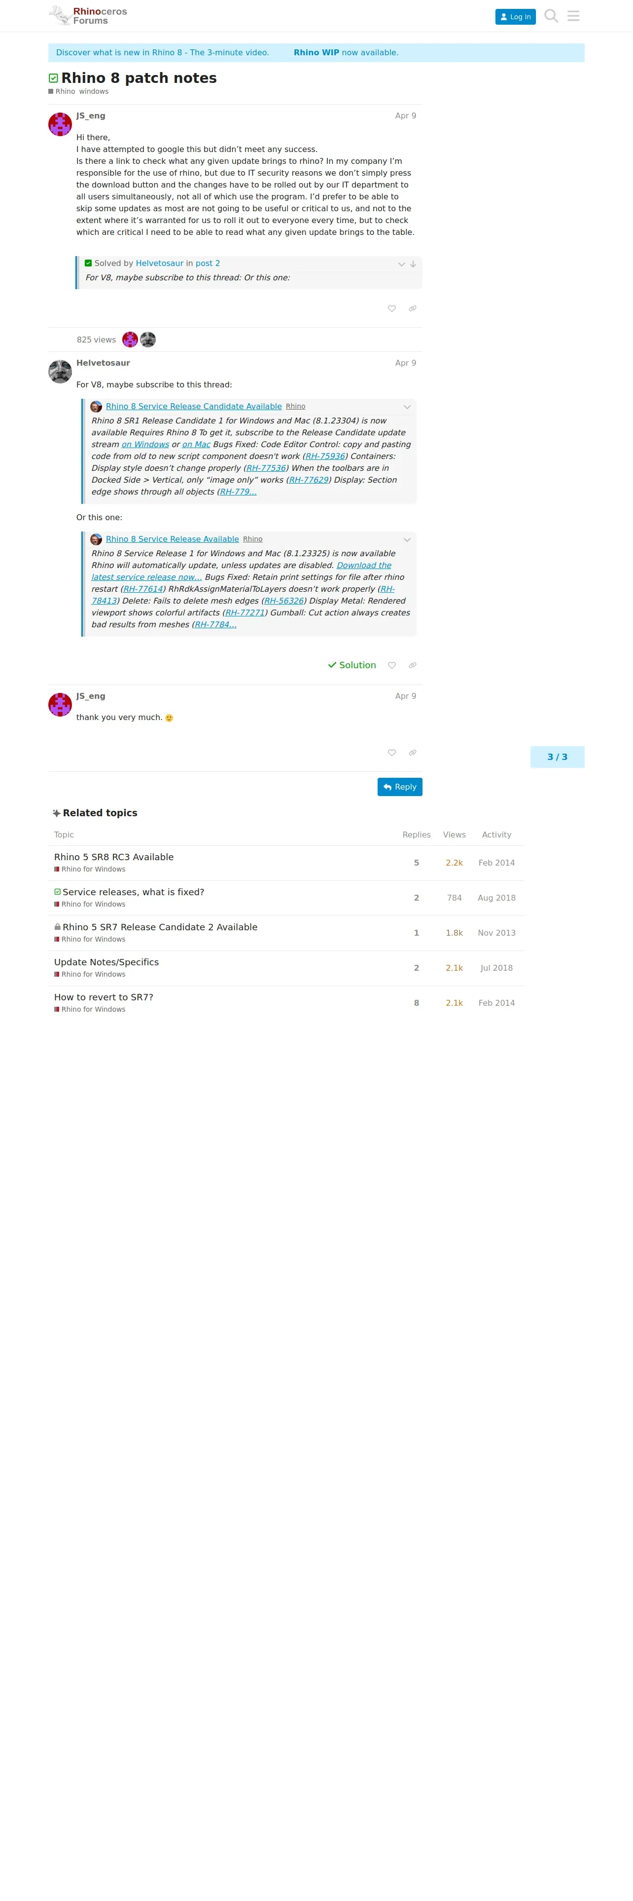This screenshot has width=633, height=1901.
Task: Open topic Rhino 5 SR8 RC3 Available
Action: click(114, 857)
